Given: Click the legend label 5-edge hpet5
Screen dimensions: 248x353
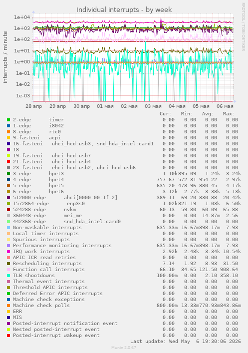Looking at the screenshot, I should (x=38, y=186).
